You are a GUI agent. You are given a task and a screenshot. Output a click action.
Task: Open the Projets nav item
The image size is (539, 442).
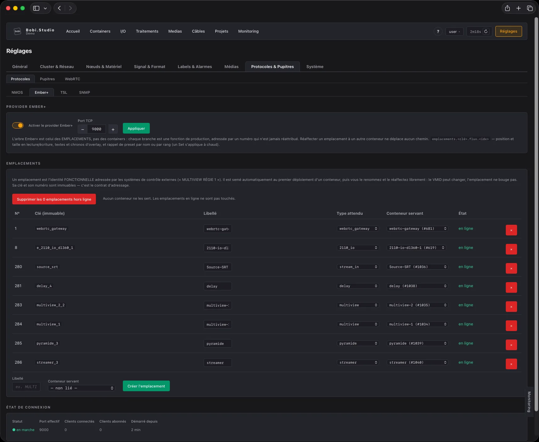[222, 31]
